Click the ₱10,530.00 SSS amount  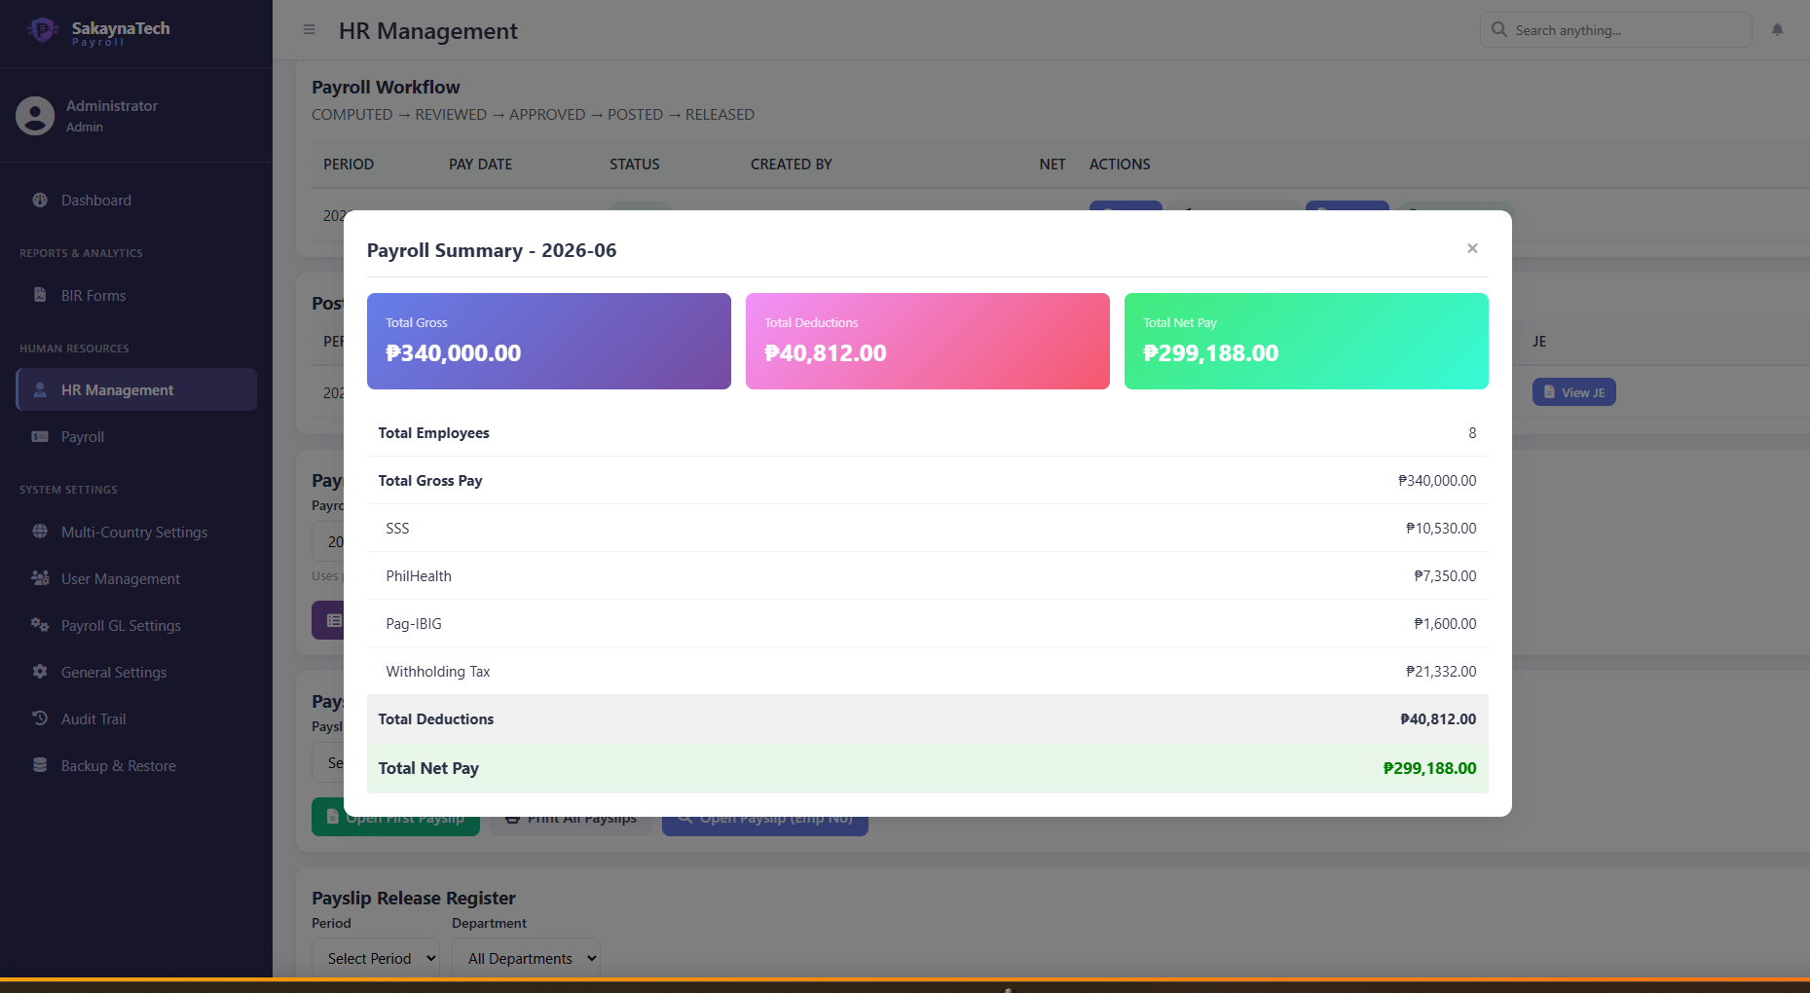pyautogui.click(x=1441, y=528)
